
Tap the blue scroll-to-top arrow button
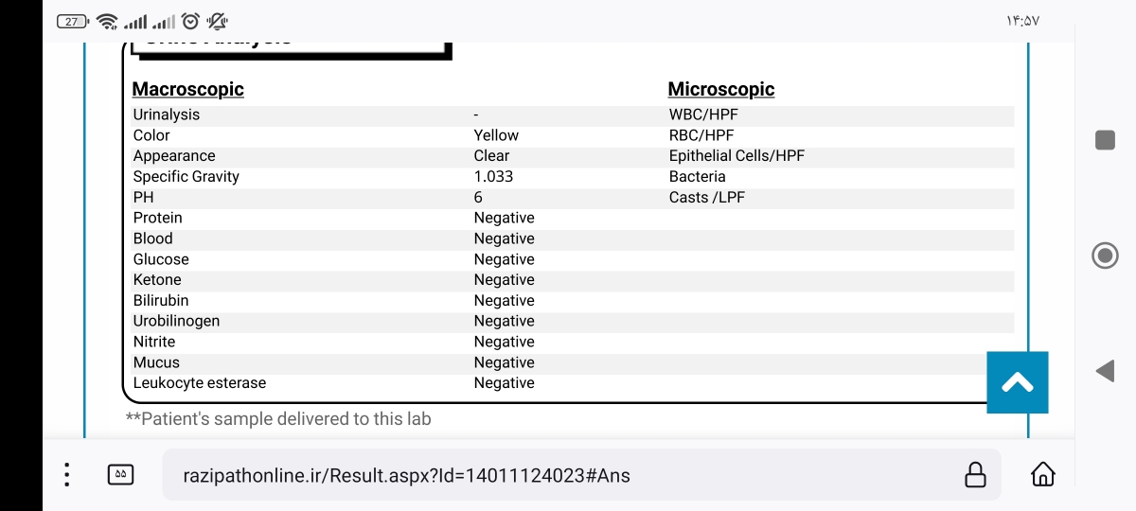[1018, 382]
